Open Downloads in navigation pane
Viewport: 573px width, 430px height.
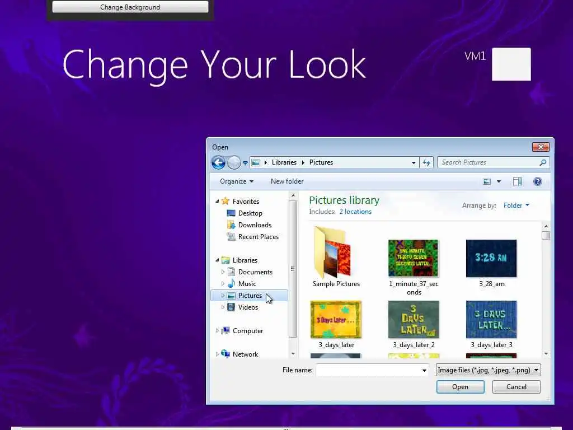255,225
